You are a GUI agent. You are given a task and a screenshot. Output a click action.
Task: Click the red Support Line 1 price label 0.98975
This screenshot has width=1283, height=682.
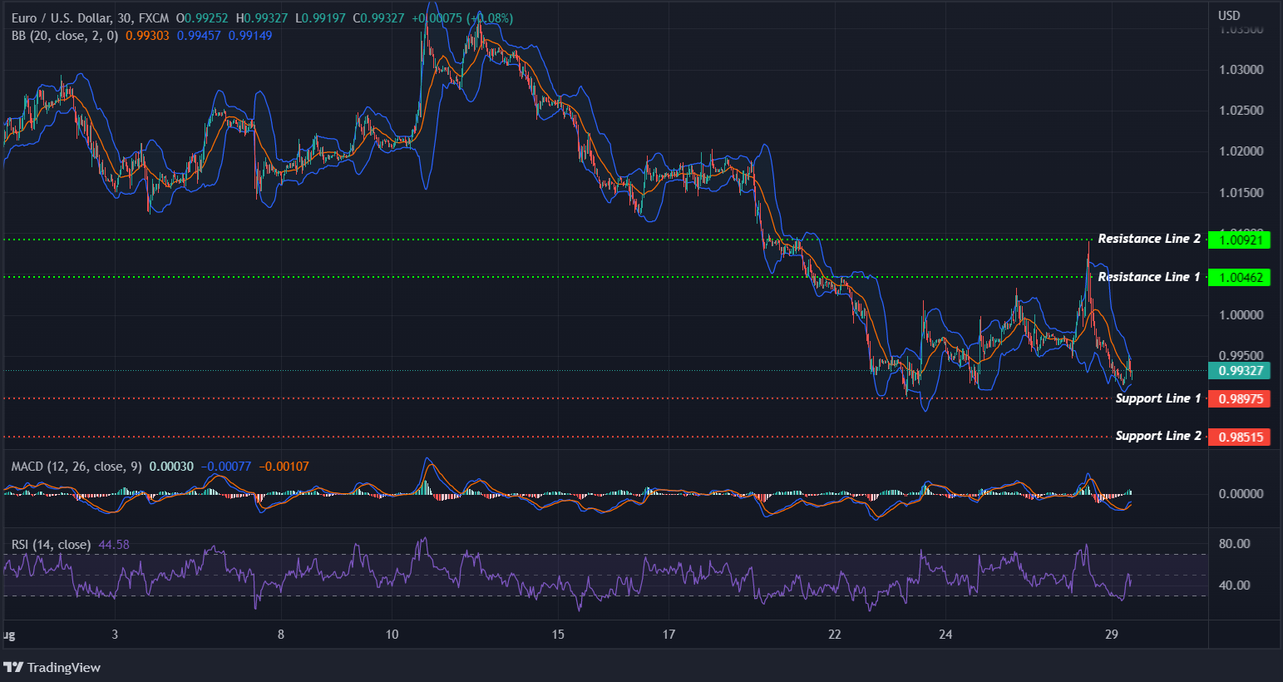tap(1240, 398)
